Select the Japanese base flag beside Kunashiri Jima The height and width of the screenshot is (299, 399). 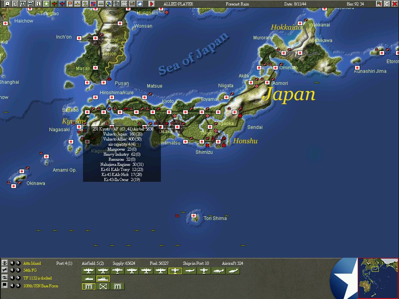(357, 68)
